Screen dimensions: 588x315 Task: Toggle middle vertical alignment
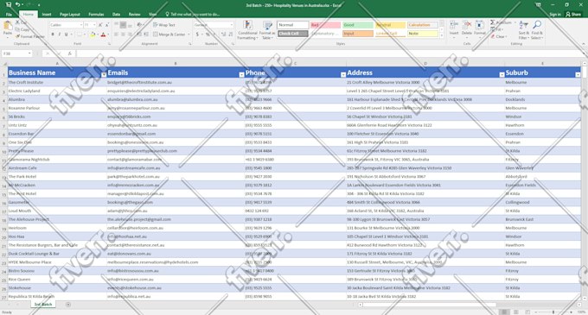click(x=123, y=25)
